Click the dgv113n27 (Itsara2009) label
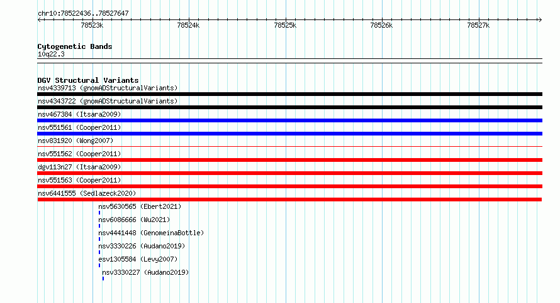 point(79,167)
